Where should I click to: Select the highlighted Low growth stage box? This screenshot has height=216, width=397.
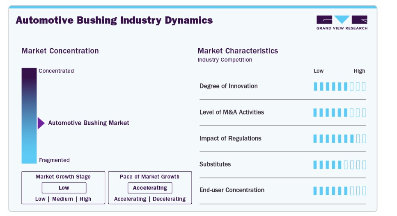tap(64, 188)
